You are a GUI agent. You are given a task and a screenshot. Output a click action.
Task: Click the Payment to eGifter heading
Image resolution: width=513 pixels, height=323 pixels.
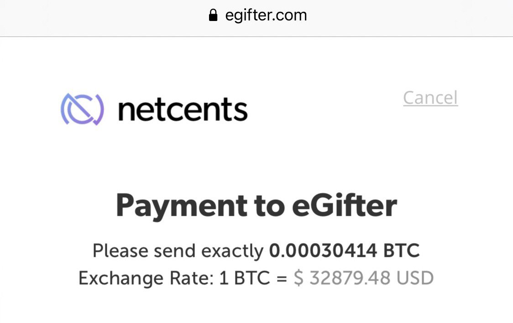point(256,205)
